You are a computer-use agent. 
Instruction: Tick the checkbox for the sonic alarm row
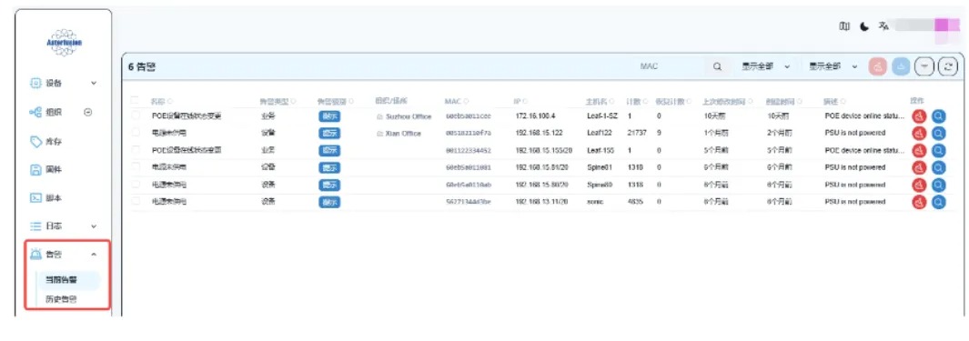(136, 201)
